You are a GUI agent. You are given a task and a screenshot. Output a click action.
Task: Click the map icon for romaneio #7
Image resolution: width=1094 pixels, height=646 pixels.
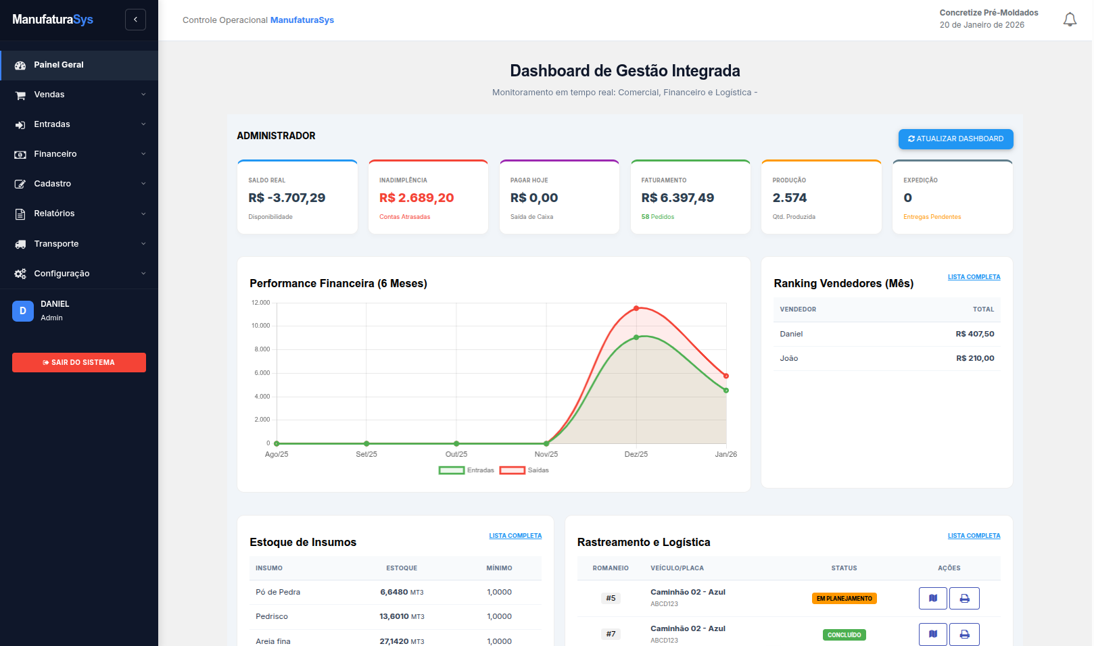(932, 634)
